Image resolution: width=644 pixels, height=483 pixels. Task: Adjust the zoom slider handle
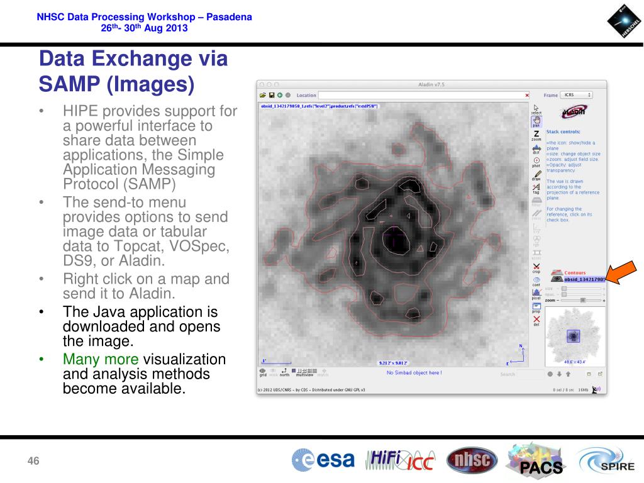click(x=582, y=301)
